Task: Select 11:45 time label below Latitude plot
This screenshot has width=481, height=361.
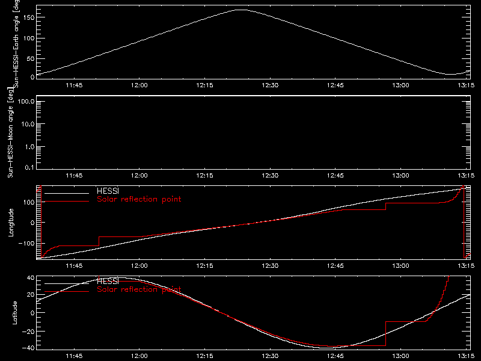Action: pos(74,356)
